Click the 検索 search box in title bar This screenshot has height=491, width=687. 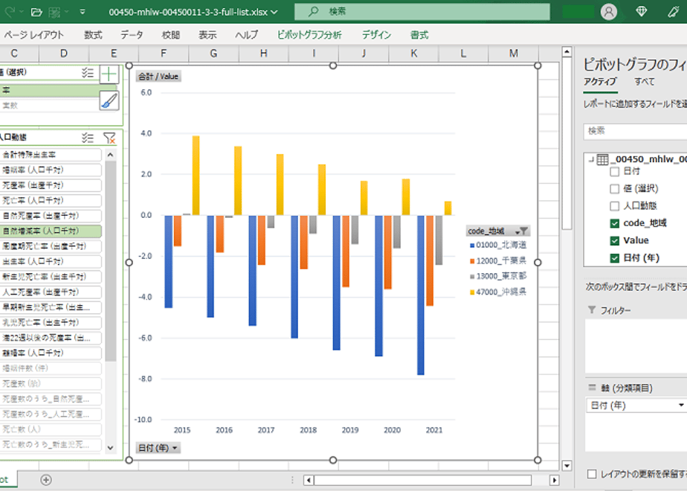coord(422,12)
